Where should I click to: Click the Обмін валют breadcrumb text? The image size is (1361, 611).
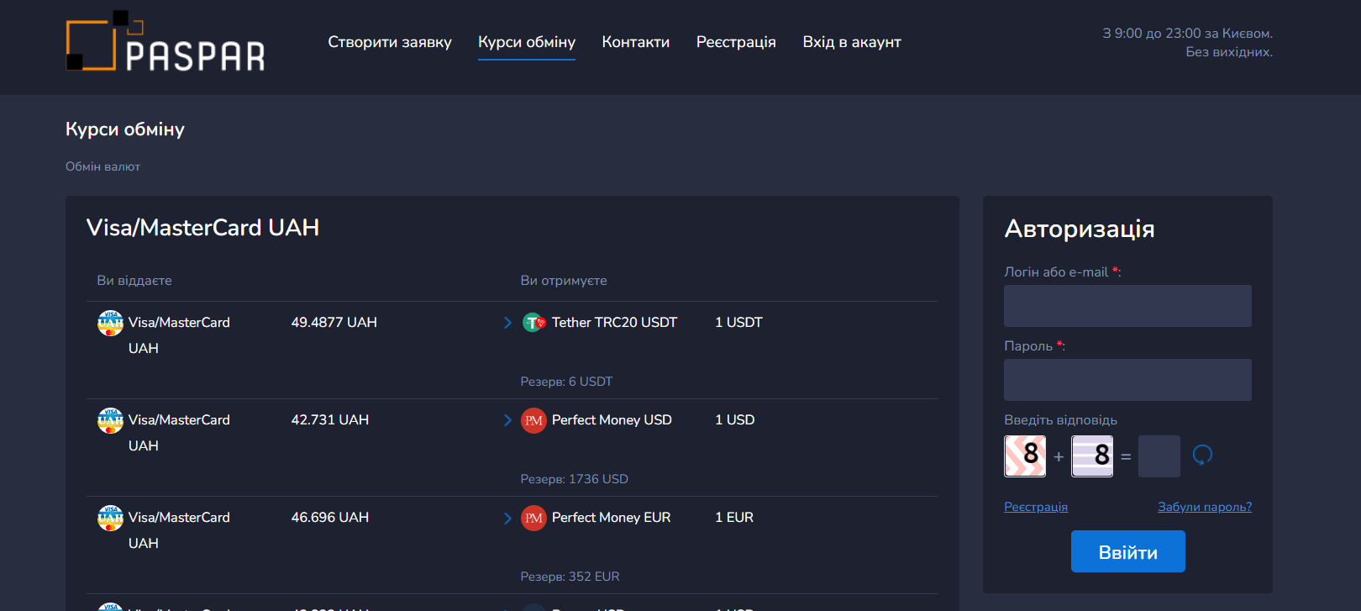(x=102, y=166)
